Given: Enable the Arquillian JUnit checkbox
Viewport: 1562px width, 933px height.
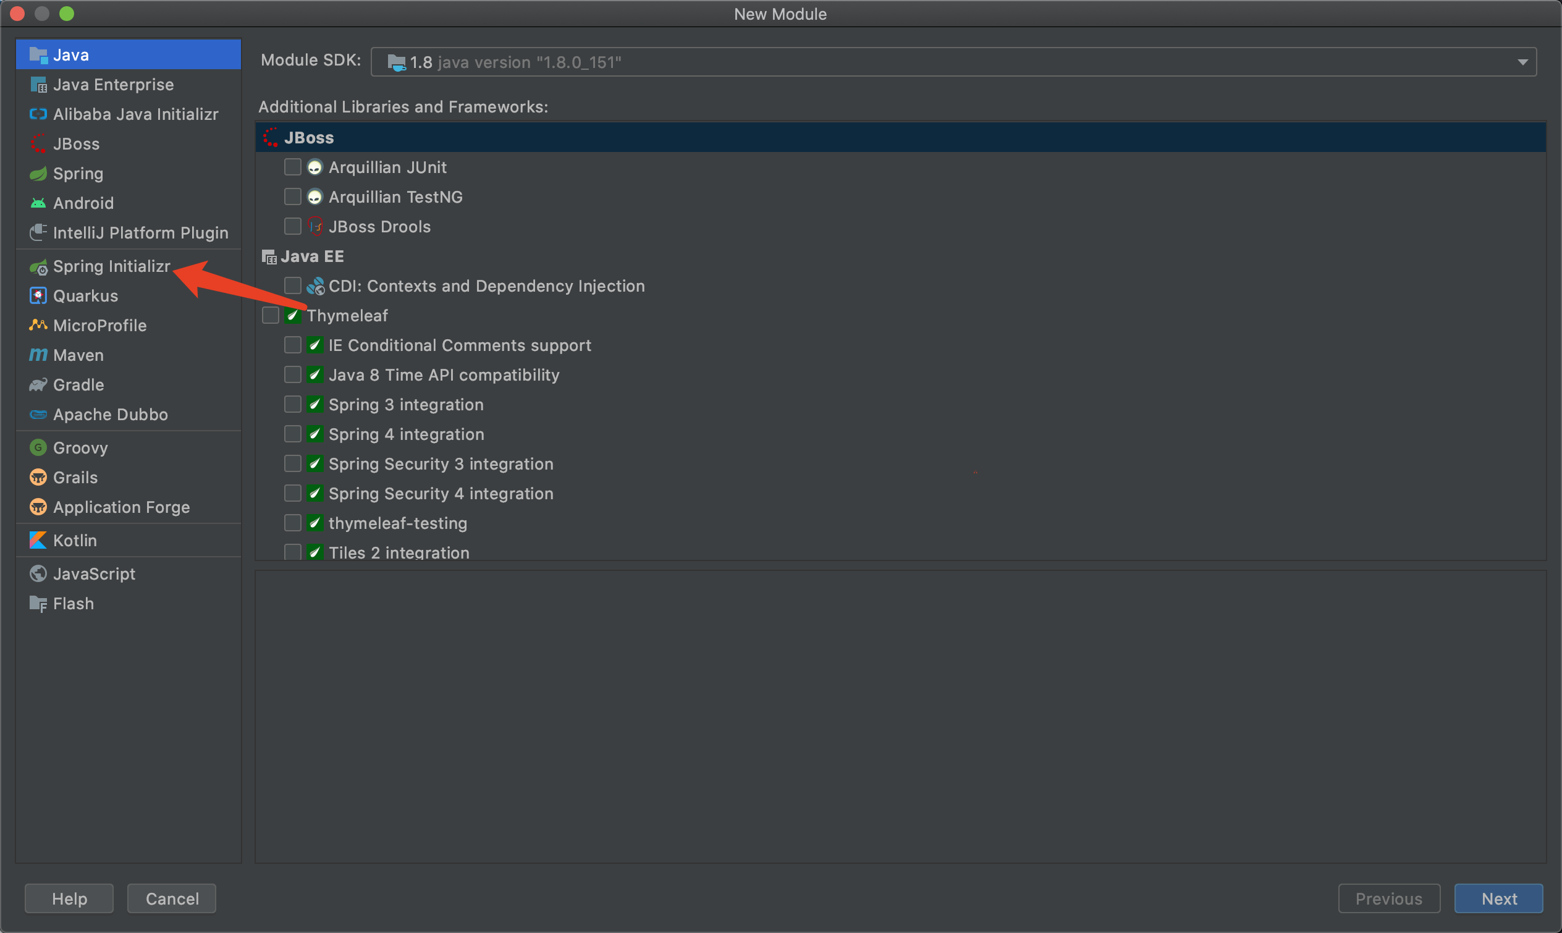Looking at the screenshot, I should (x=293, y=167).
